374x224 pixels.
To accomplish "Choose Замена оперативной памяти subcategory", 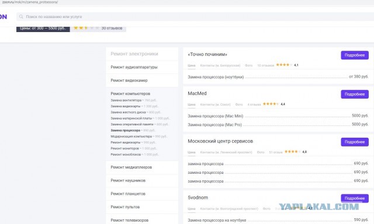I will (x=132, y=124).
